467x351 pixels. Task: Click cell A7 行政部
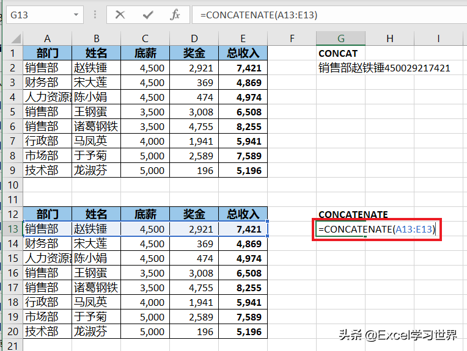pos(47,141)
